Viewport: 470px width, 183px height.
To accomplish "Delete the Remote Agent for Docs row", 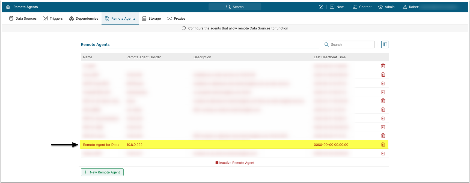I will (x=383, y=145).
